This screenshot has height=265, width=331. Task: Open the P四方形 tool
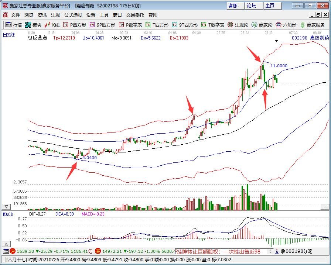click(x=75, y=25)
